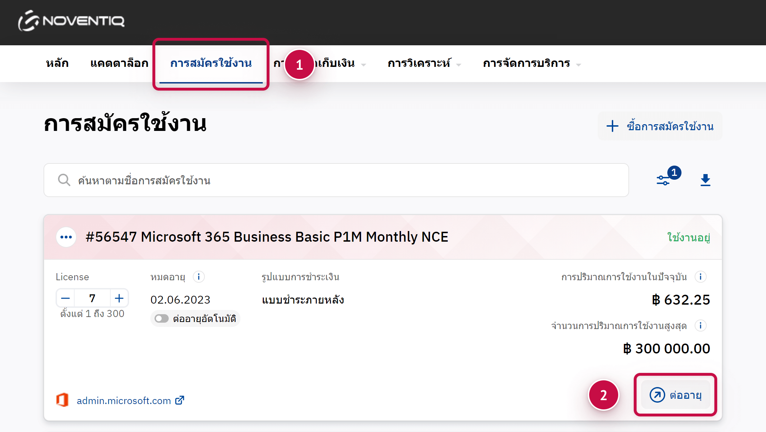The image size is (766, 432).
Task: Switch to the แคตตาล็อก catalog tab
Action: tap(119, 63)
